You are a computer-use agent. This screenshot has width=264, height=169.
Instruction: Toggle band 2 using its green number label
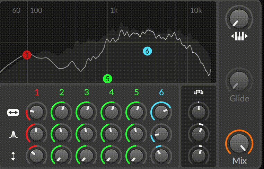pyautogui.click(x=62, y=92)
